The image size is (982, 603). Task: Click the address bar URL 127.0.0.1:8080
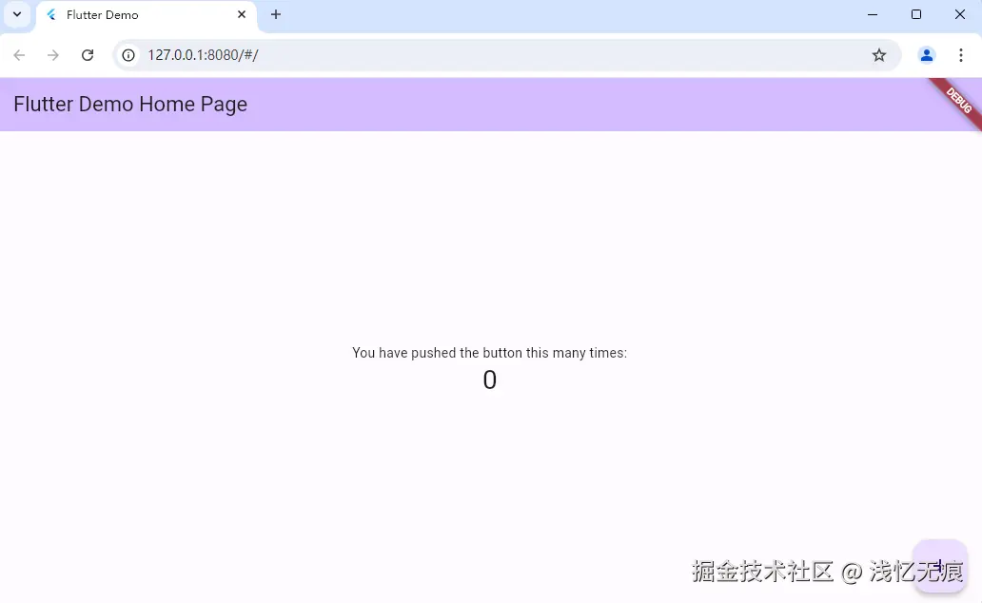click(203, 55)
